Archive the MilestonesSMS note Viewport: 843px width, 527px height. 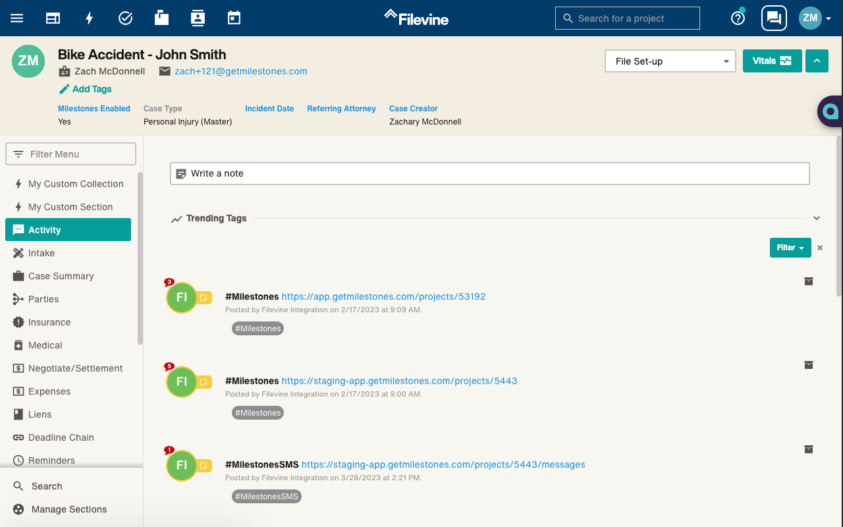(809, 449)
